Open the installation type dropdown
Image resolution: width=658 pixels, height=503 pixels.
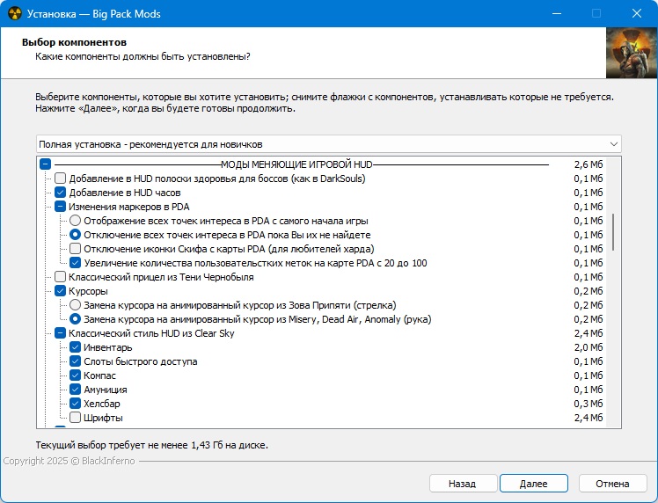click(x=328, y=143)
